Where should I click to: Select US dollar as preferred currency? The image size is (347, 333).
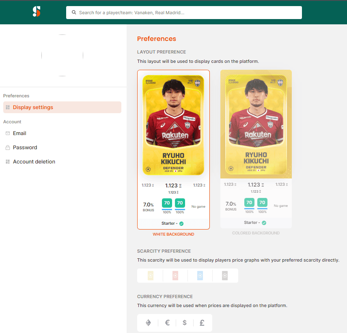[x=184, y=322]
